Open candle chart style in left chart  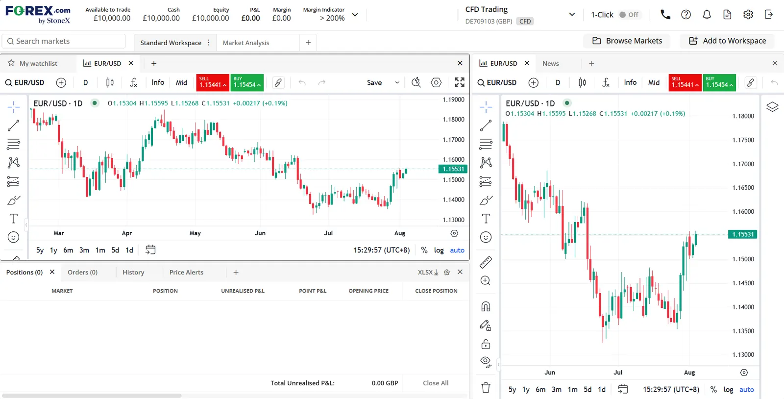(x=110, y=83)
